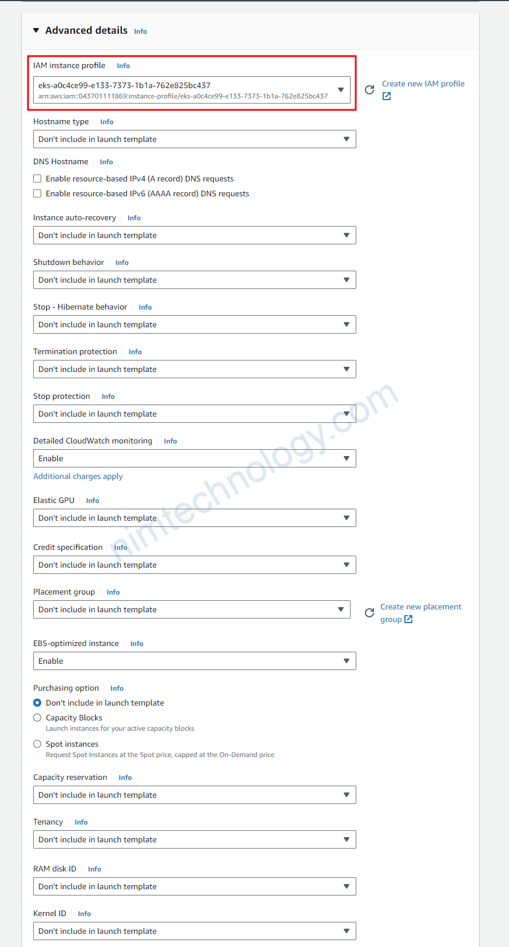The height and width of the screenshot is (947, 509).
Task: Open the Shutdown behavior dropdown
Action: (194, 280)
